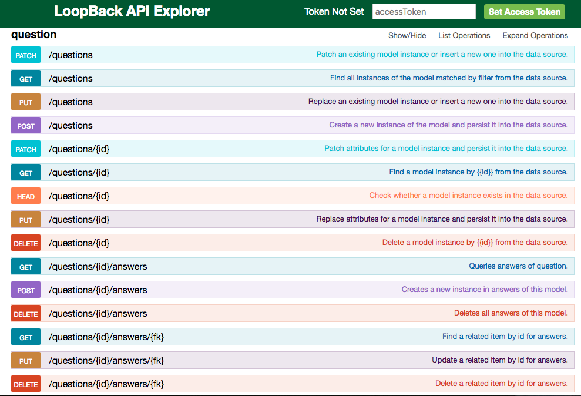Open the /questions/{id}/answers/{fk} path in the PUT row
Screen dimensions: 581x396
(x=106, y=360)
